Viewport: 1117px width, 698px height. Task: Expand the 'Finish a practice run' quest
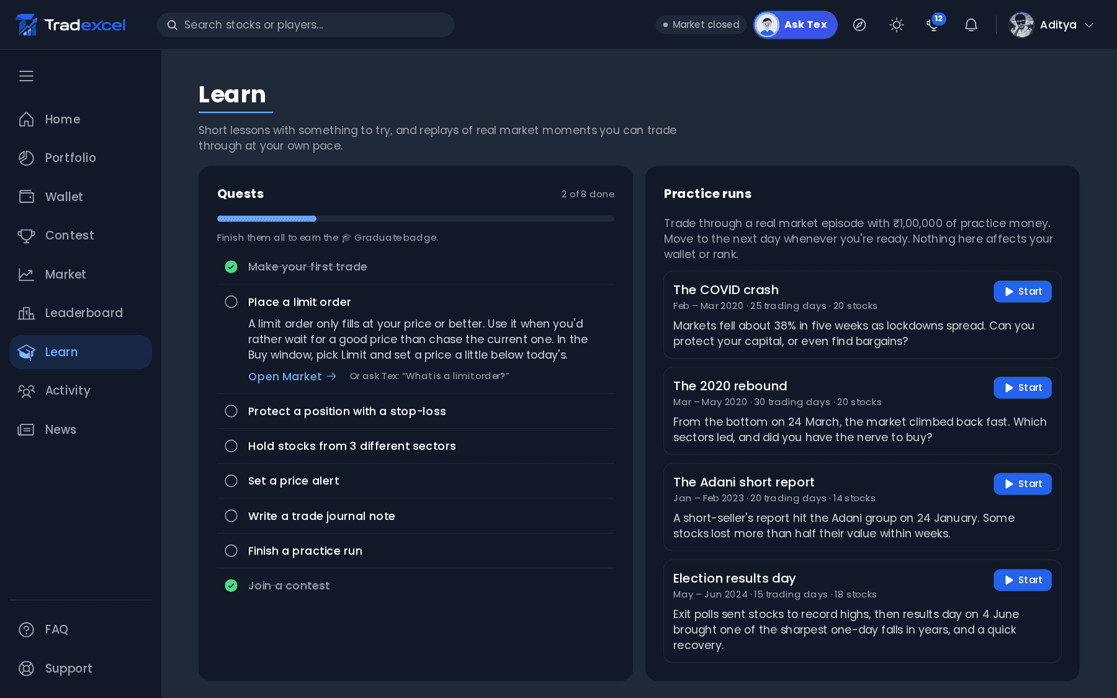(x=416, y=551)
